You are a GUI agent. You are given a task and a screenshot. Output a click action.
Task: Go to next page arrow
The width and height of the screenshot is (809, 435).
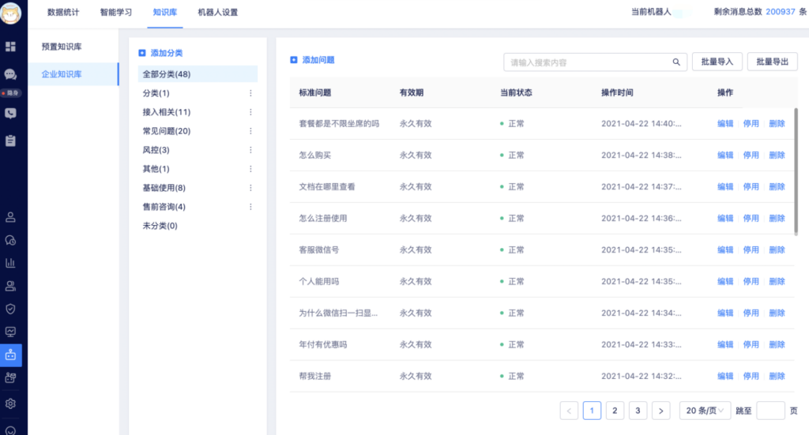(x=661, y=411)
